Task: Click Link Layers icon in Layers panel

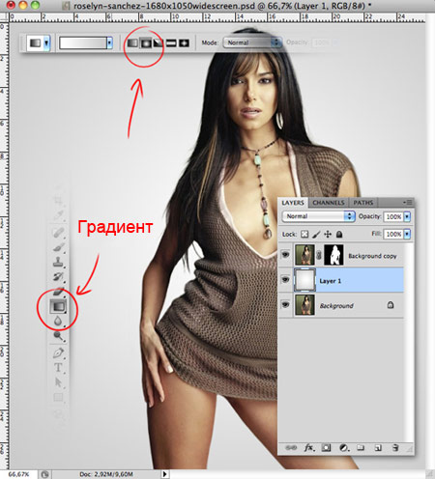Action: tap(291, 447)
